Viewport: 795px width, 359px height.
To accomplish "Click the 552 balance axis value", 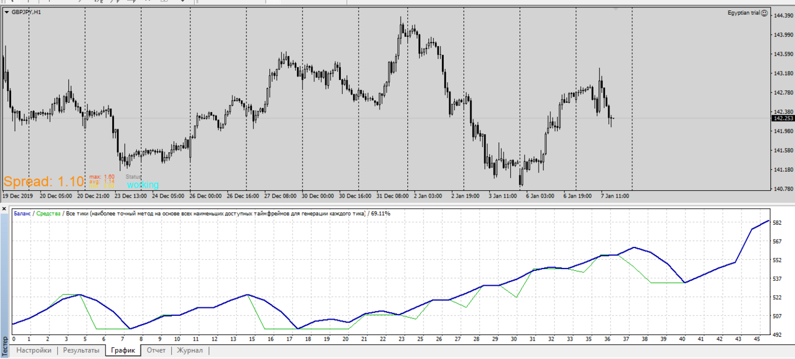I will [777, 260].
